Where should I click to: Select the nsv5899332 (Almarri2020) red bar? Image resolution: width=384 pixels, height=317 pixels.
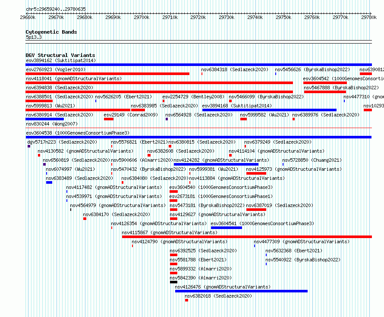tap(173, 273)
